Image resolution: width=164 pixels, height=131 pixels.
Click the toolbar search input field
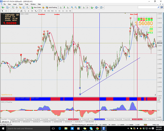[x=148, y=7]
